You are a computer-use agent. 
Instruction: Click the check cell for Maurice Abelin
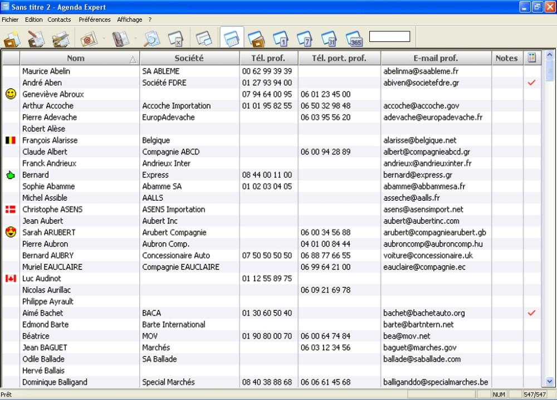(531, 71)
